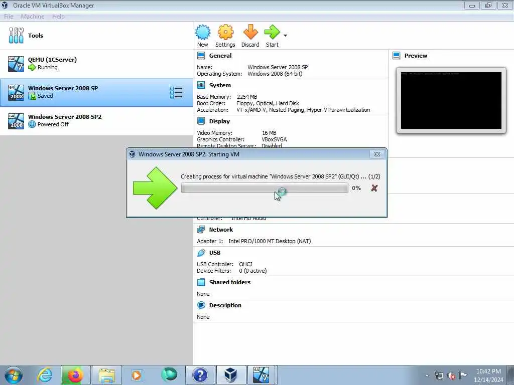Expand the Start button dropdown arrow
Viewport: 514px width, 385px height.
285,36
